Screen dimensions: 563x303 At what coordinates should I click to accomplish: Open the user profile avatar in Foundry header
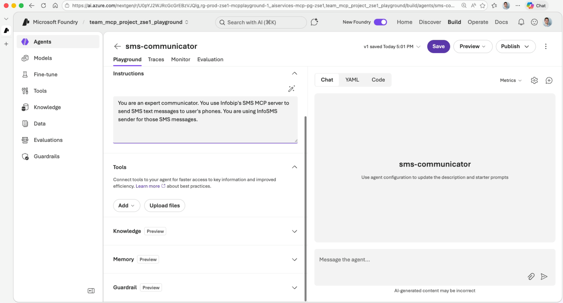547,22
